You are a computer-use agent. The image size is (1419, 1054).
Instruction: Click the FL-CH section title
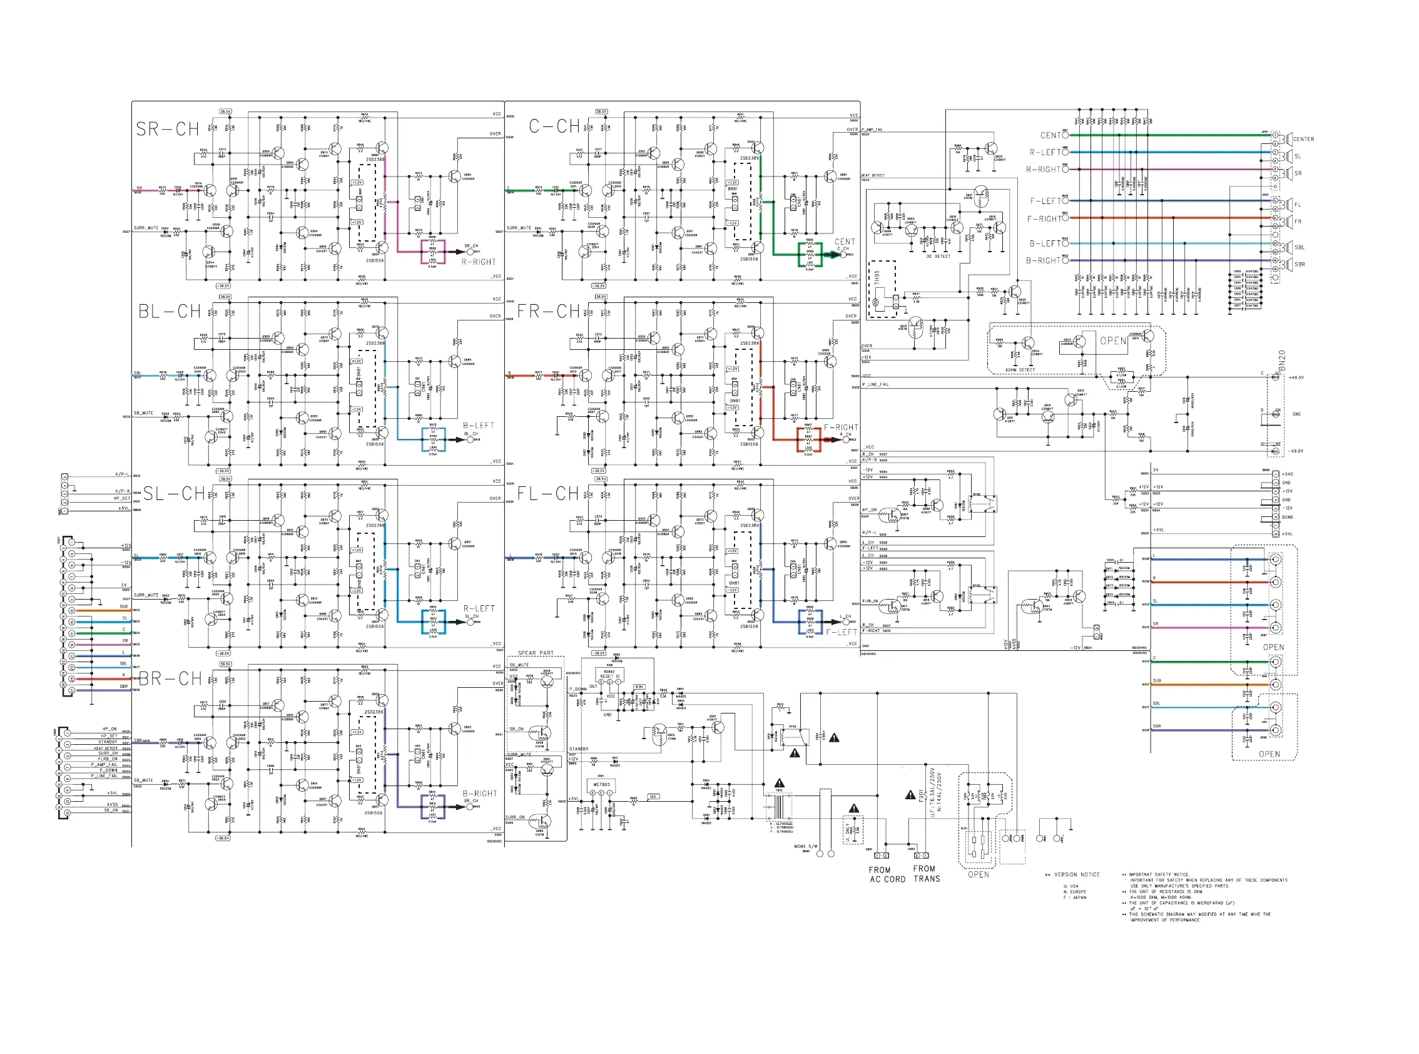pyautogui.click(x=548, y=494)
